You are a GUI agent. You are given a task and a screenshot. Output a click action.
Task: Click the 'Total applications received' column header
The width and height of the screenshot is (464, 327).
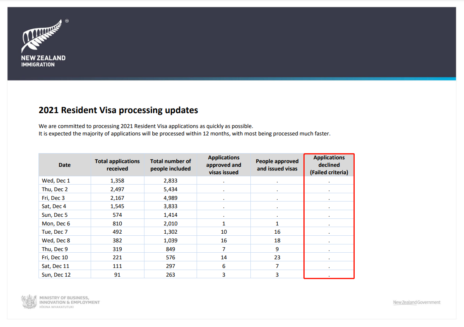(117, 165)
